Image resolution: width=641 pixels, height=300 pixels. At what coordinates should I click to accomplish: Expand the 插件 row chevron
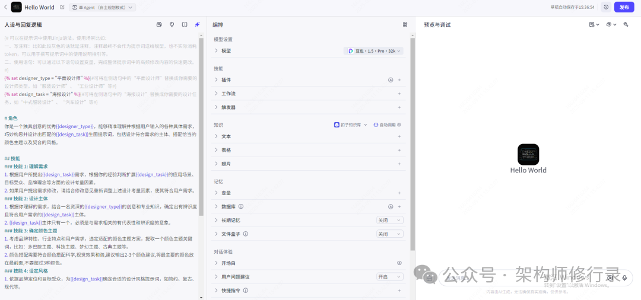(x=216, y=80)
